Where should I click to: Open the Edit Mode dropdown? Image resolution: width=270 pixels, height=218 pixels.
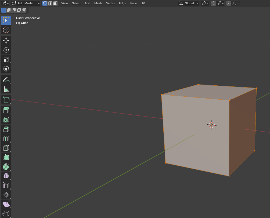tap(26, 3)
